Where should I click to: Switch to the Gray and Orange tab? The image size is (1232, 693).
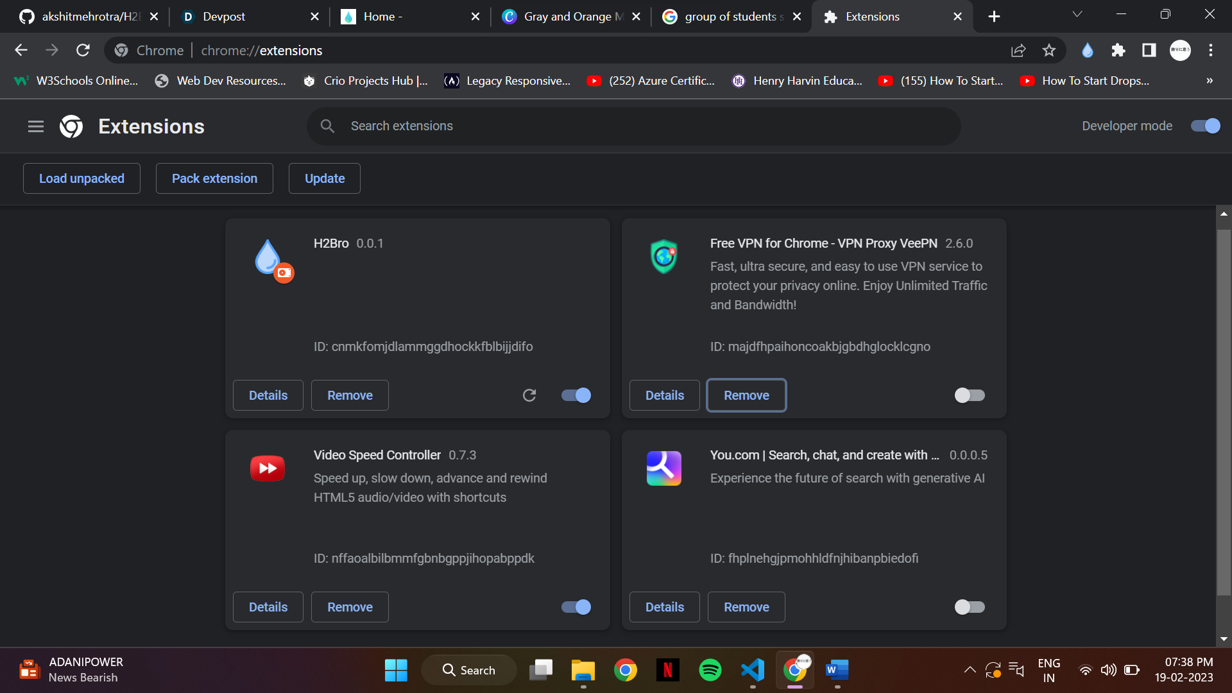point(565,17)
